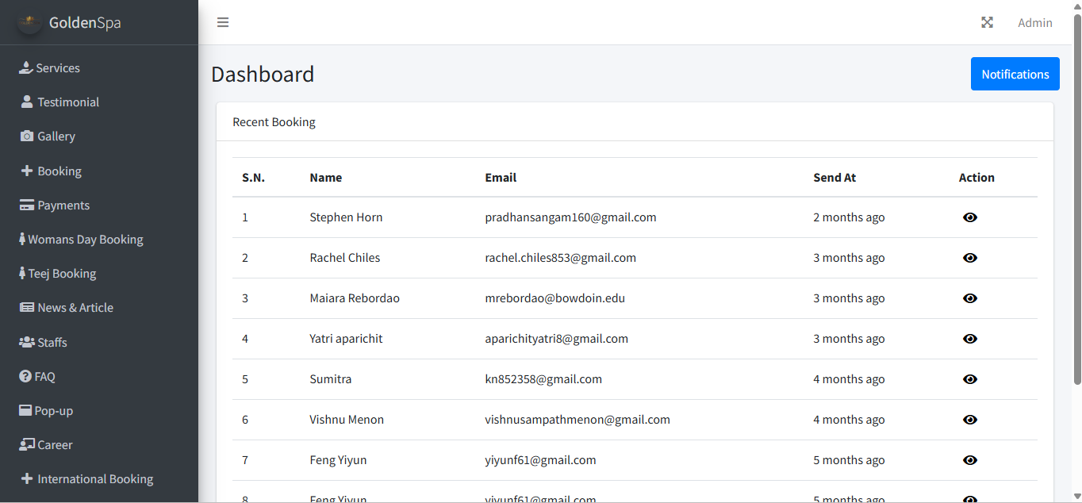Viewport: 1082px width, 503px height.
Task: Open the Admin account dropdown
Action: [1034, 22]
